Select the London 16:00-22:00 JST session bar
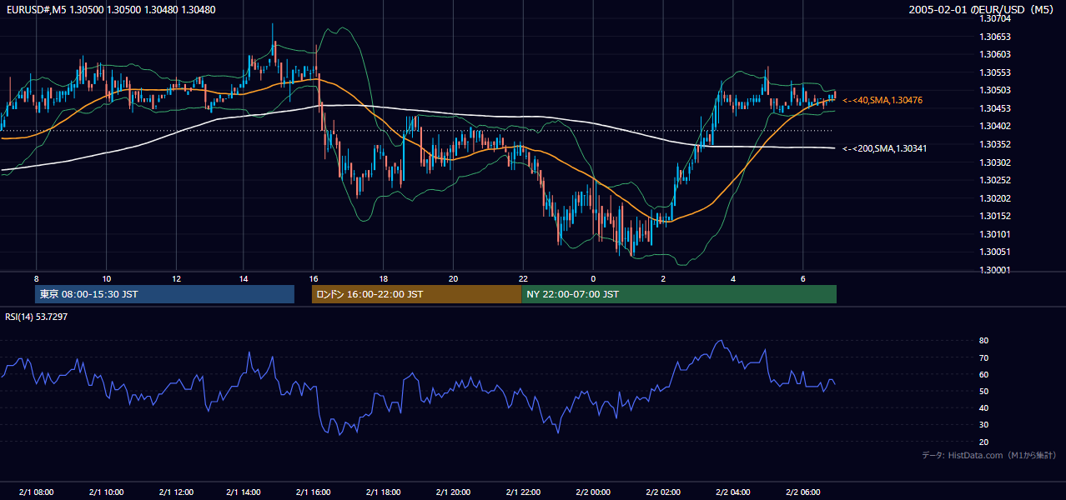The width and height of the screenshot is (1066, 500). 417,294
